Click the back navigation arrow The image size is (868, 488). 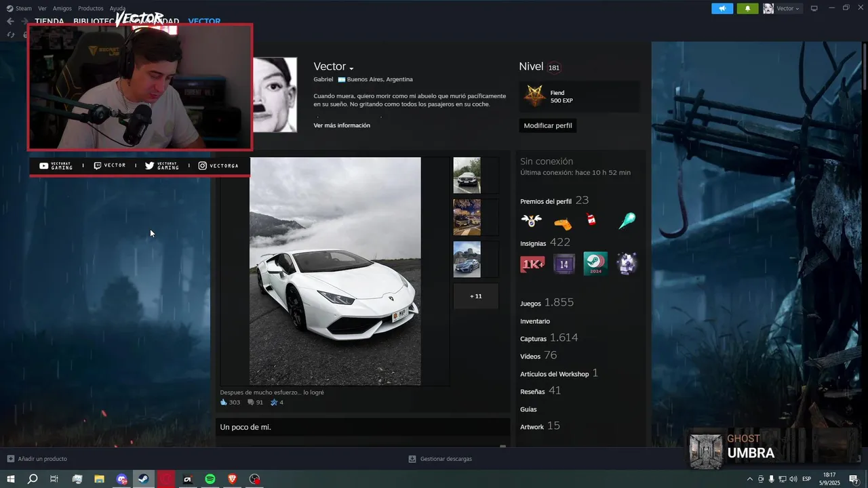[x=10, y=21]
